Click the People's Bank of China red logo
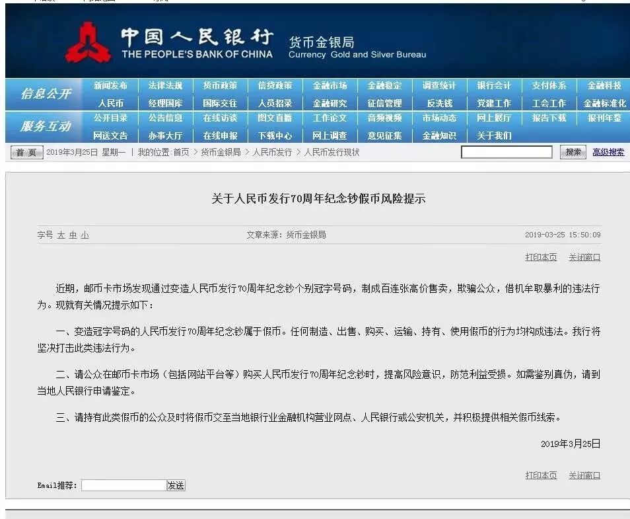Screen dimensions: 630x519 point(88,43)
